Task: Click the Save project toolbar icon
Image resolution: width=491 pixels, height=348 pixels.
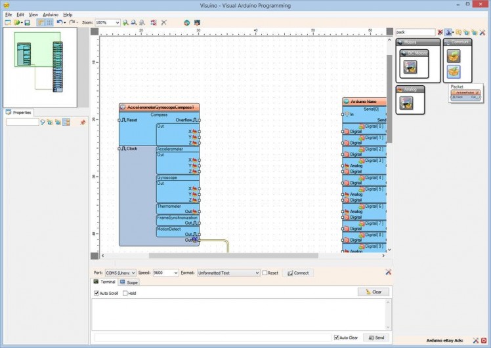Action: 27,22
